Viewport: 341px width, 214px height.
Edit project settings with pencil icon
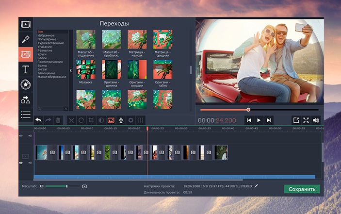257,186
